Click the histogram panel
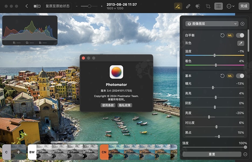This screenshot has height=162, width=252. (30, 30)
